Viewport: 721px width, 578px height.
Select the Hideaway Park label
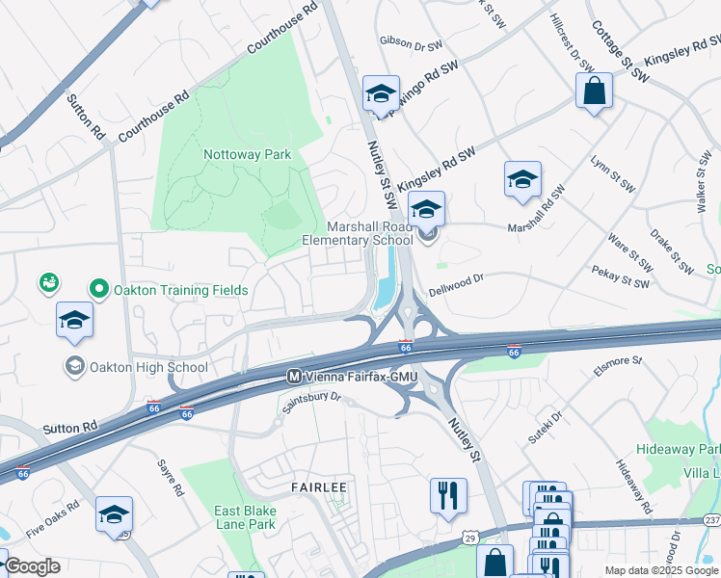point(679,449)
